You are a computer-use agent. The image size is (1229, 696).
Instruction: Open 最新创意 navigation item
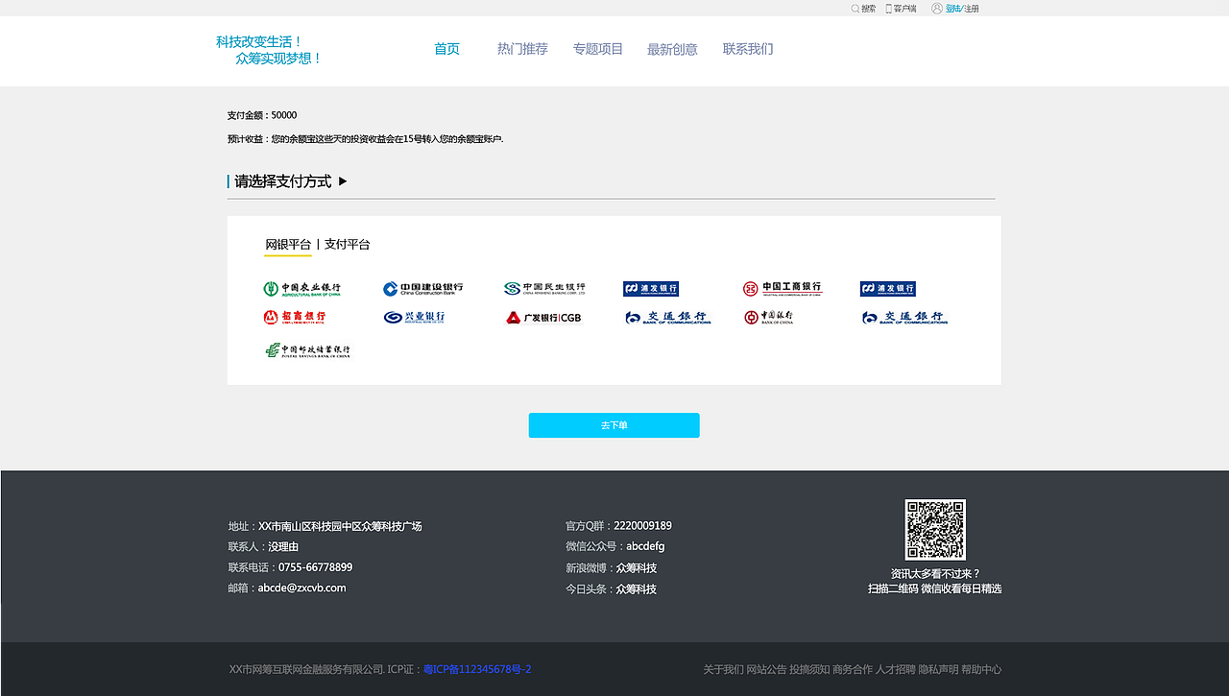point(672,49)
